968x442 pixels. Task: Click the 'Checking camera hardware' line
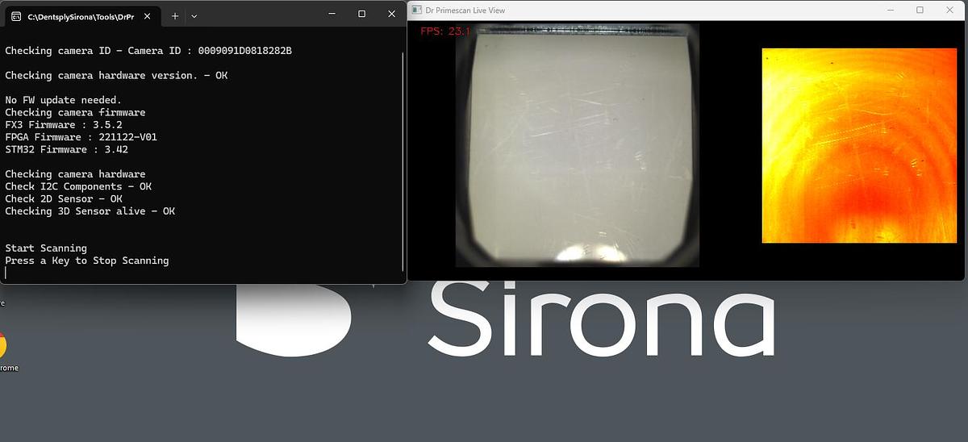click(76, 174)
